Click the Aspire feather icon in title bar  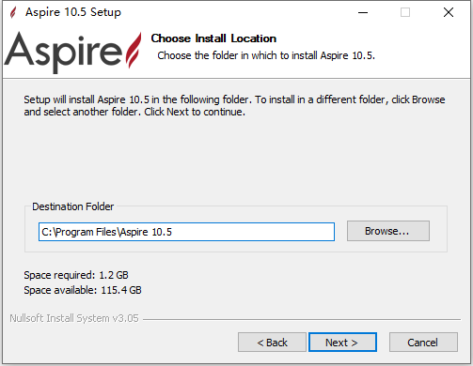click(x=13, y=12)
